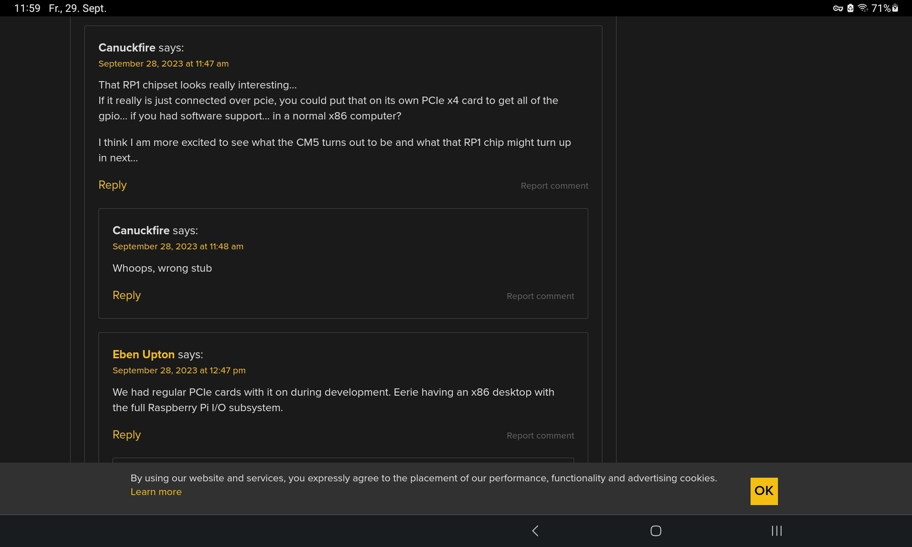912x547 pixels.
Task: Reply to Canuckfire's RP1 chipset comment
Action: (x=112, y=185)
